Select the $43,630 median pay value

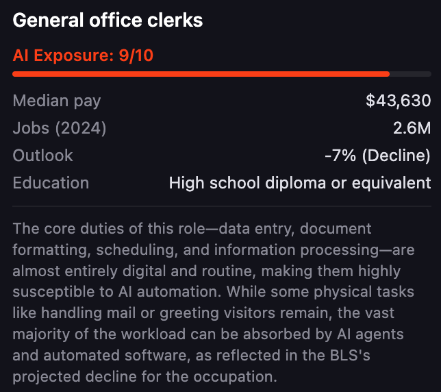tap(398, 101)
